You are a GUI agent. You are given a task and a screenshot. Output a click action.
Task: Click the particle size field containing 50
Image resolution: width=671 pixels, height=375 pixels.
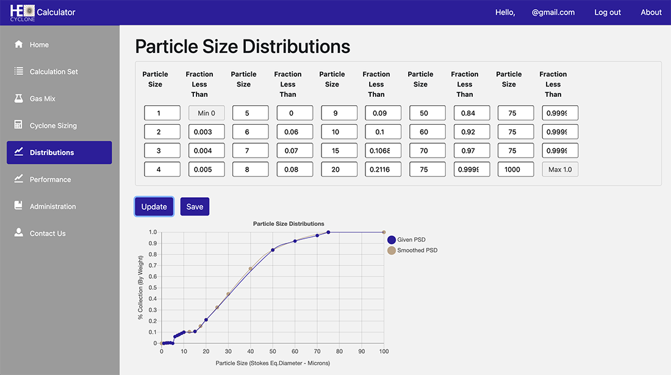(x=427, y=113)
